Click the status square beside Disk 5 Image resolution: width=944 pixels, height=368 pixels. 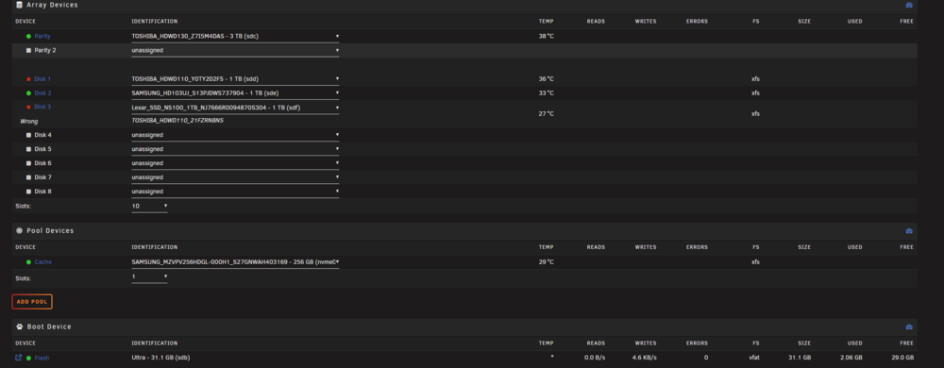pos(28,149)
